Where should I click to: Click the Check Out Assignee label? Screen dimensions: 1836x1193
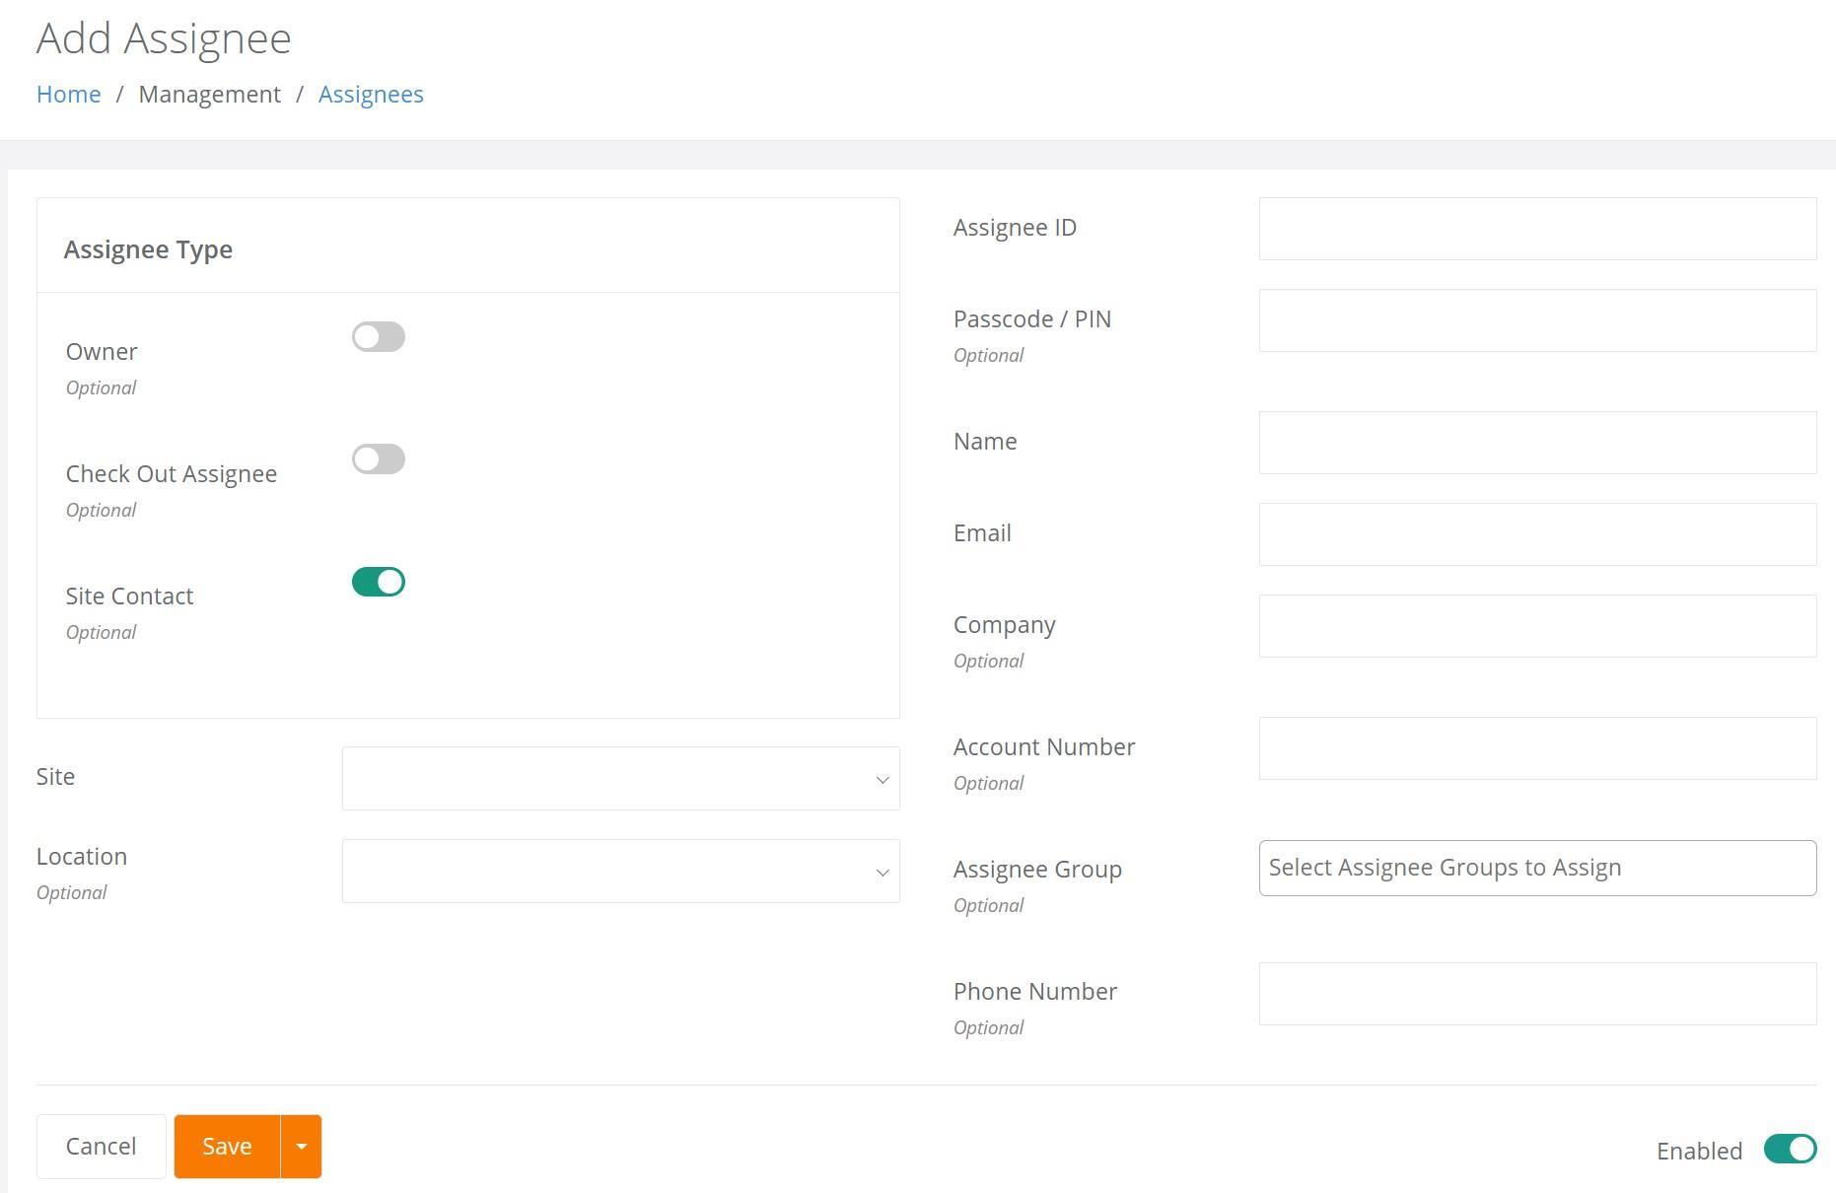click(172, 474)
